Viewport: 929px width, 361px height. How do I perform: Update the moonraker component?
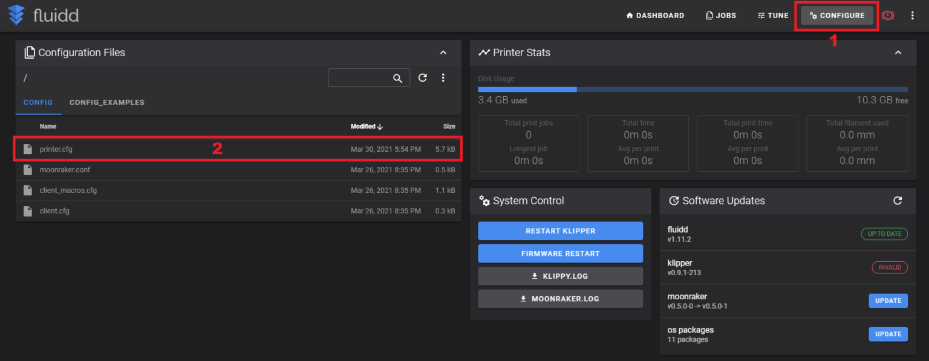[x=888, y=301]
